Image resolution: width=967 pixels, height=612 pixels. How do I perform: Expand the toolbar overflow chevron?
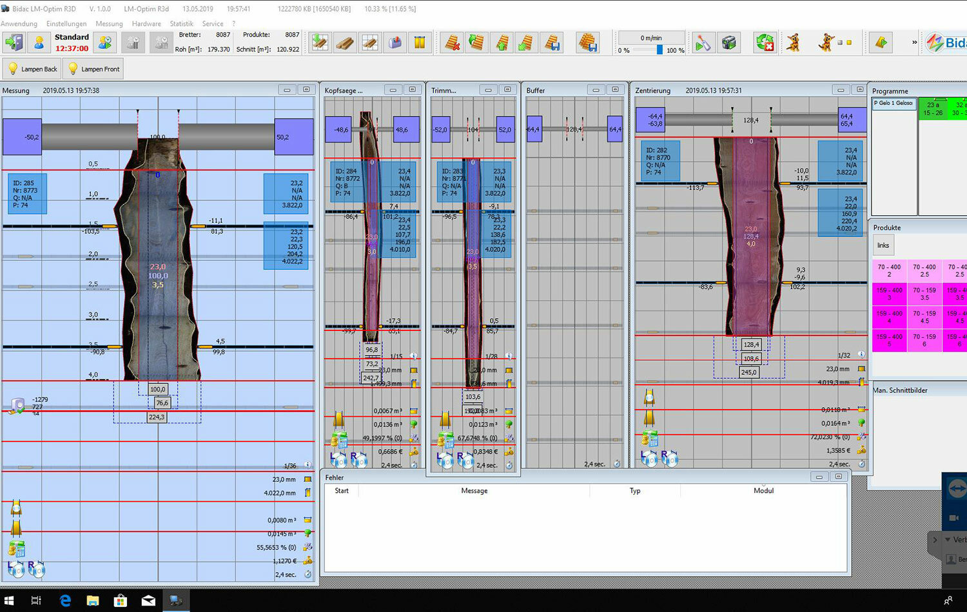click(914, 43)
